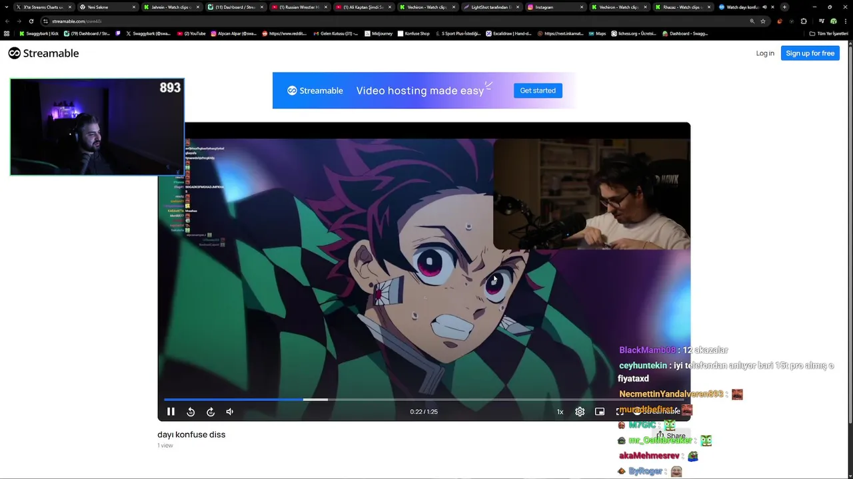This screenshot has width=853, height=479.
Task: Open Swaggybark X bookmark
Action: point(148,33)
